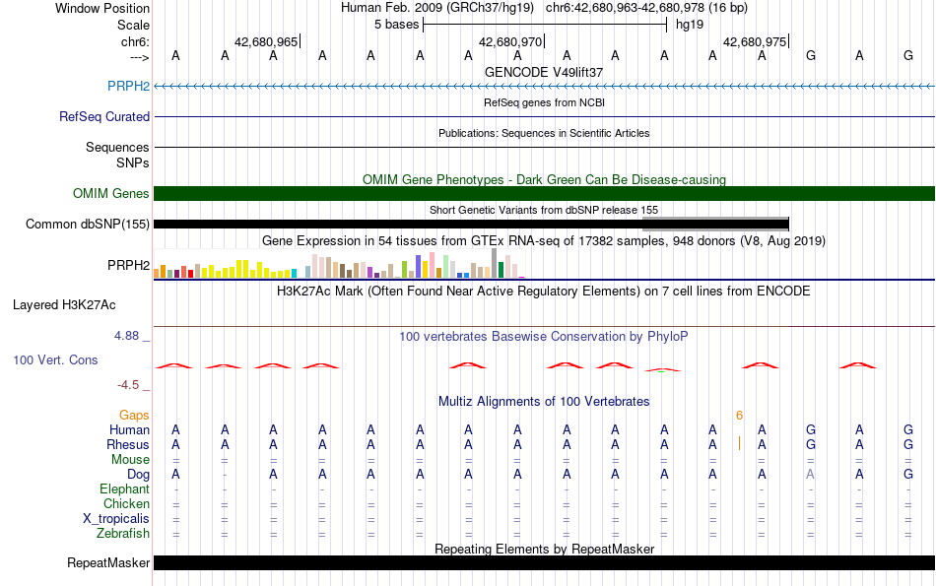Click the X_tropicalis alignment row label
The image size is (936, 586).
(116, 519)
